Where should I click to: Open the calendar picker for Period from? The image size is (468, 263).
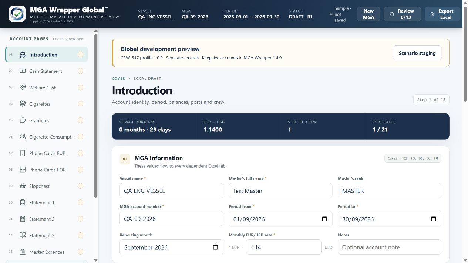tap(324, 219)
